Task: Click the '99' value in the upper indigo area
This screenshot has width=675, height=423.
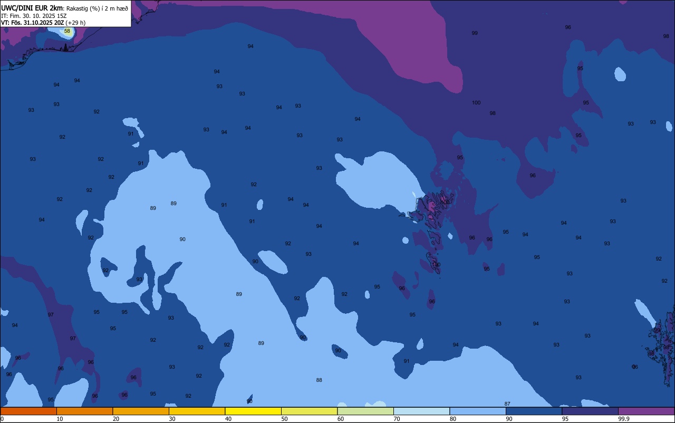Action: pyautogui.click(x=475, y=33)
